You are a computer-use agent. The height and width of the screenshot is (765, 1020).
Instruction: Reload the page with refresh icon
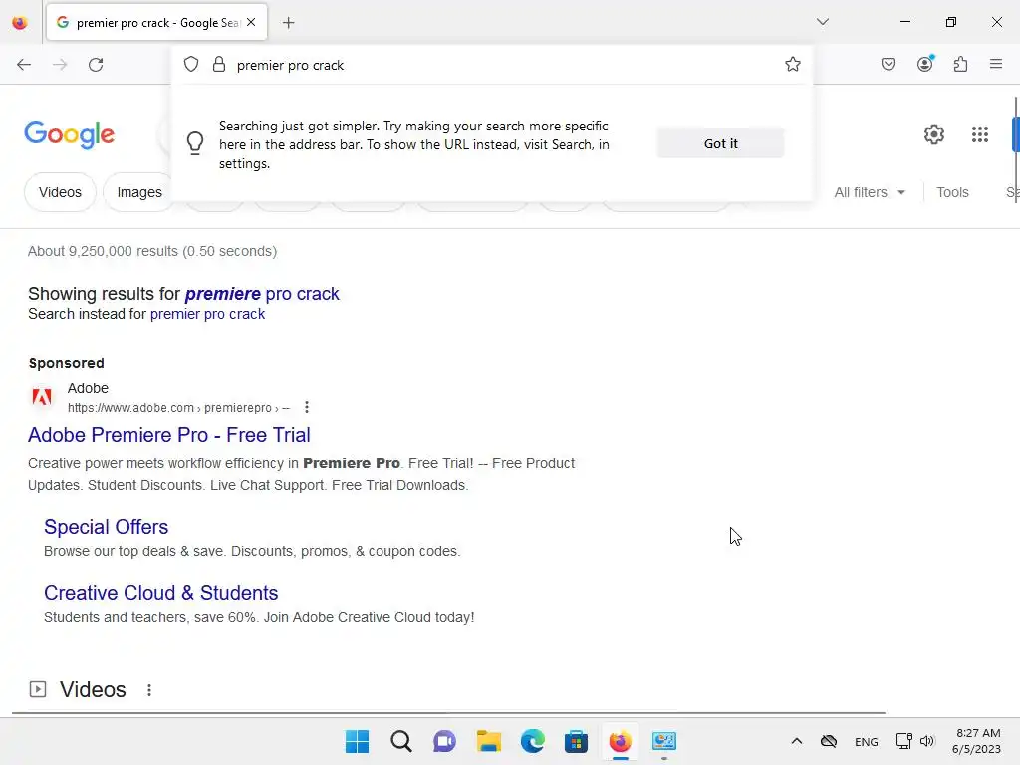(x=96, y=65)
